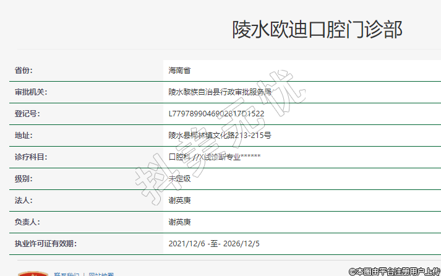Click the registration number L7797899046902817D1522
The image size is (441, 276).
coord(216,114)
